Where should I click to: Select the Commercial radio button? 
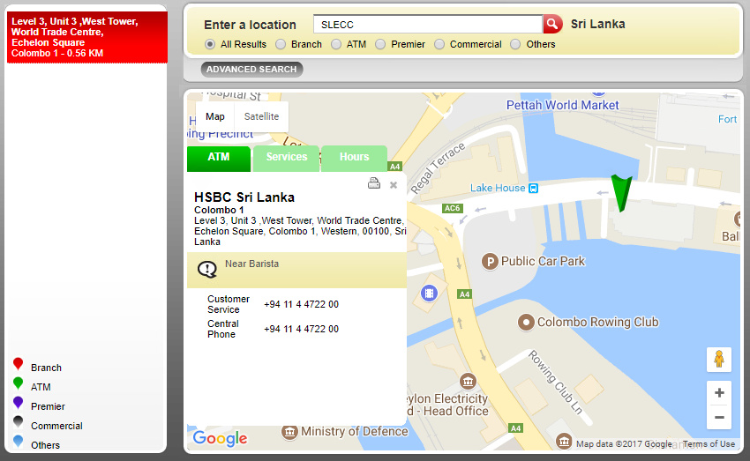(x=439, y=44)
